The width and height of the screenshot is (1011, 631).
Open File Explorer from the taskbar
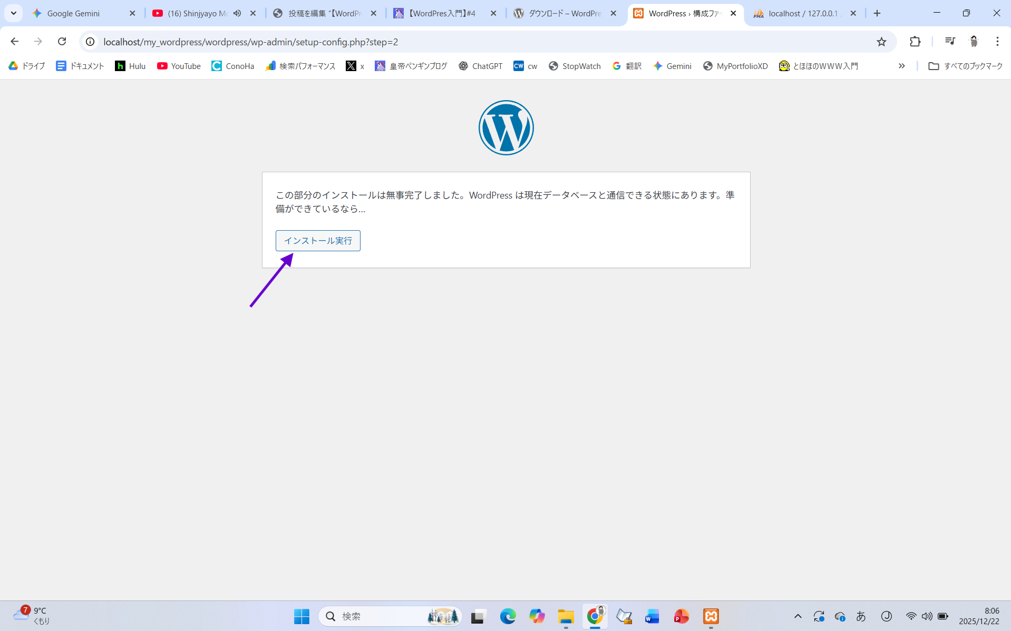point(566,616)
